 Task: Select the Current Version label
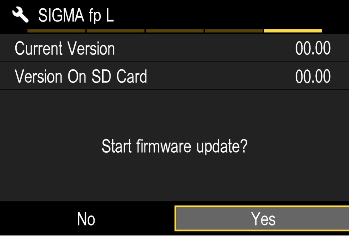pos(65,48)
